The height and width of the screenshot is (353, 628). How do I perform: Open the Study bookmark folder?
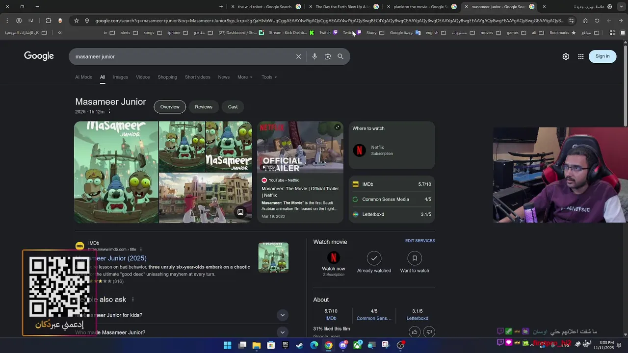click(375, 33)
